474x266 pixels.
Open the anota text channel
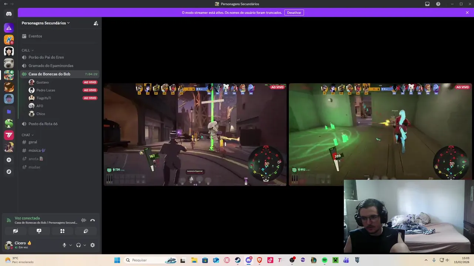coord(60,159)
